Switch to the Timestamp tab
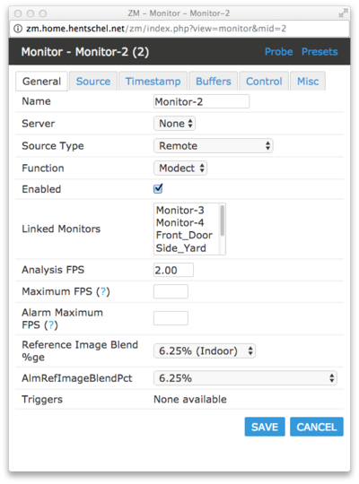The height and width of the screenshot is (484, 359). click(153, 82)
